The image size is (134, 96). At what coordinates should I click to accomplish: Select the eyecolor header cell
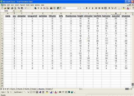coord(116,16)
